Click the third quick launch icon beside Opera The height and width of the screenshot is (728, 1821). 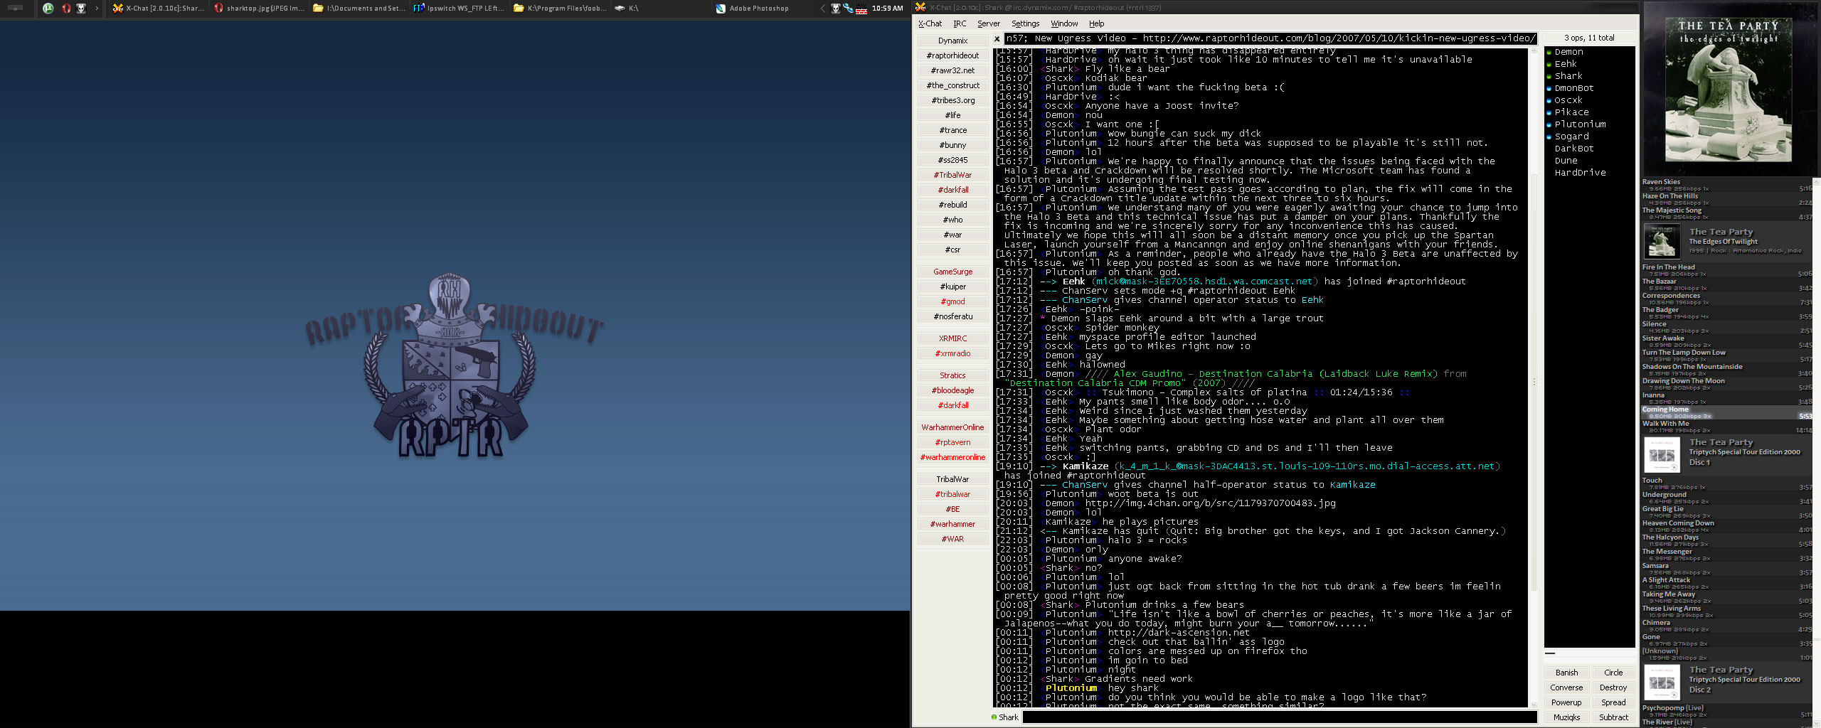click(x=81, y=9)
